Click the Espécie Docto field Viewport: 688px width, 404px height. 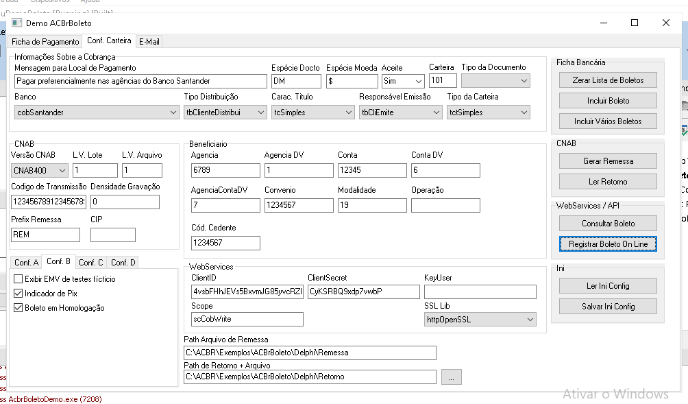coord(296,81)
